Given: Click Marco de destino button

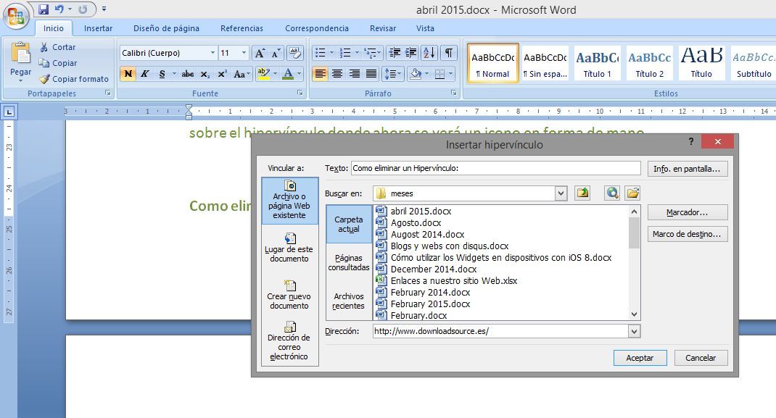Looking at the screenshot, I should (688, 234).
